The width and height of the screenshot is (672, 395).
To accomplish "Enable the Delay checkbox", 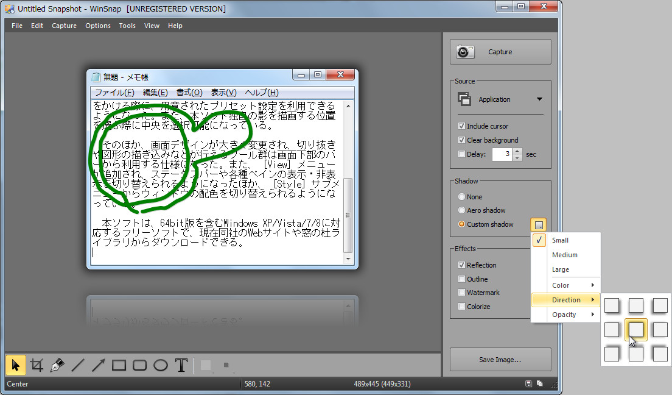I will [x=461, y=154].
